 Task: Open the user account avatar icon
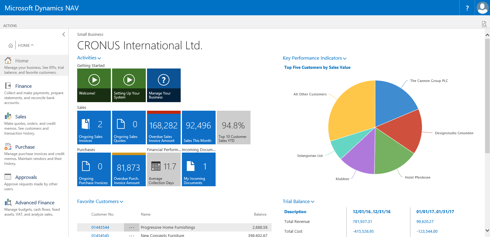(482, 8)
